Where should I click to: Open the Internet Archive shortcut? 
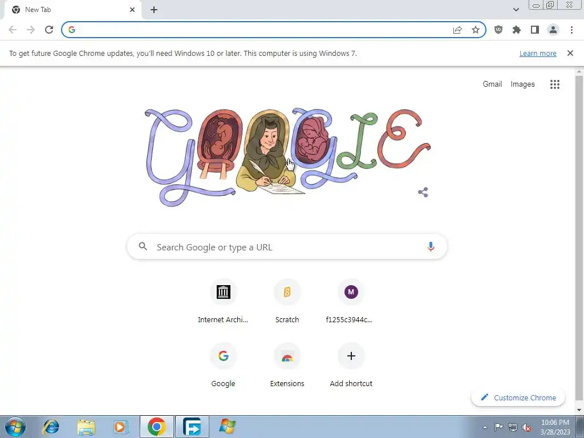pyautogui.click(x=223, y=301)
